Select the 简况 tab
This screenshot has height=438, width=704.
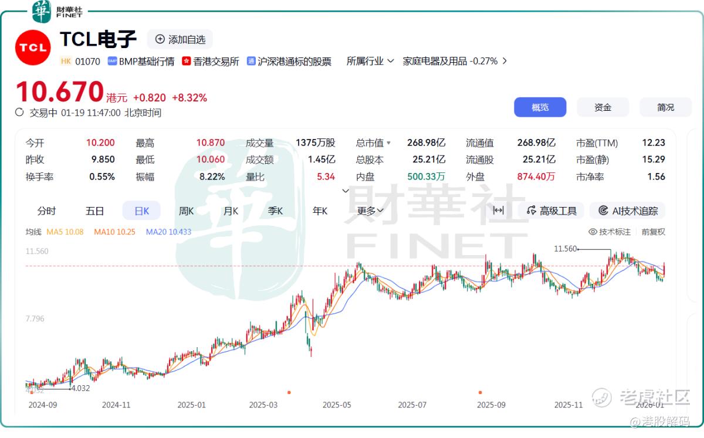point(666,107)
